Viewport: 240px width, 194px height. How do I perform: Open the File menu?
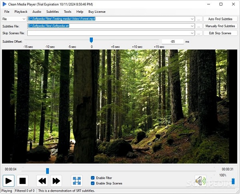click(x=7, y=12)
